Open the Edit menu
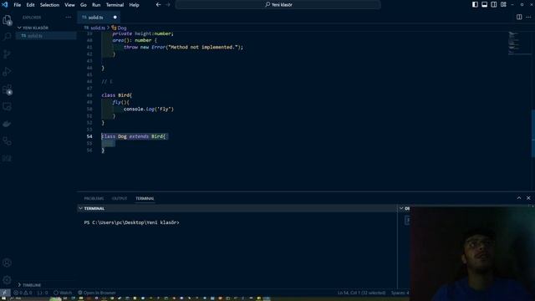The height and width of the screenshot is (301, 535). (30, 5)
